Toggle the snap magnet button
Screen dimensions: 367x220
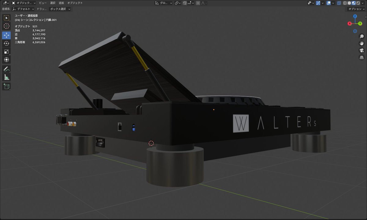click(x=184, y=3)
